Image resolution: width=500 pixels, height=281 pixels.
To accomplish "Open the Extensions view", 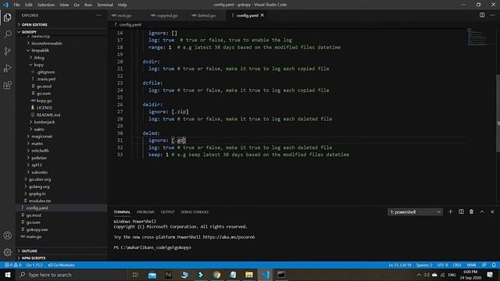I will pyautogui.click(x=7, y=85).
